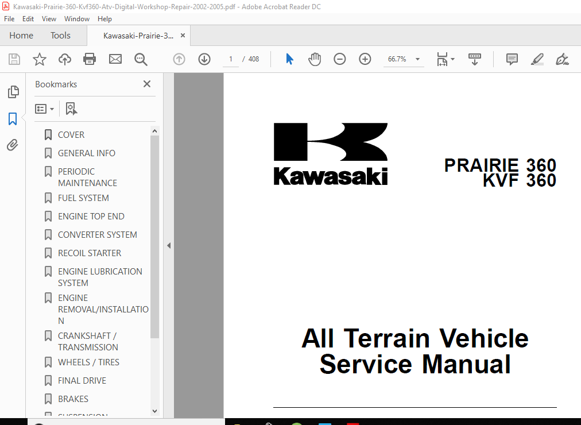Click the page number field
Image resolution: width=581 pixels, height=425 pixels.
click(231, 59)
